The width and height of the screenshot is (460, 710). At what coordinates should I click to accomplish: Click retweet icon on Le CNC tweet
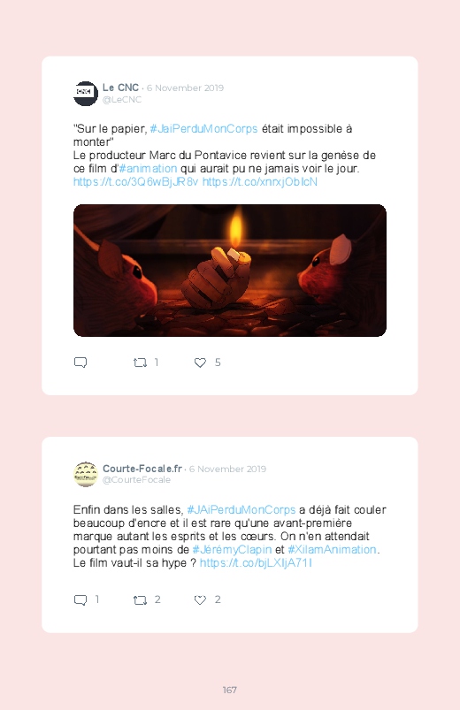(x=140, y=363)
